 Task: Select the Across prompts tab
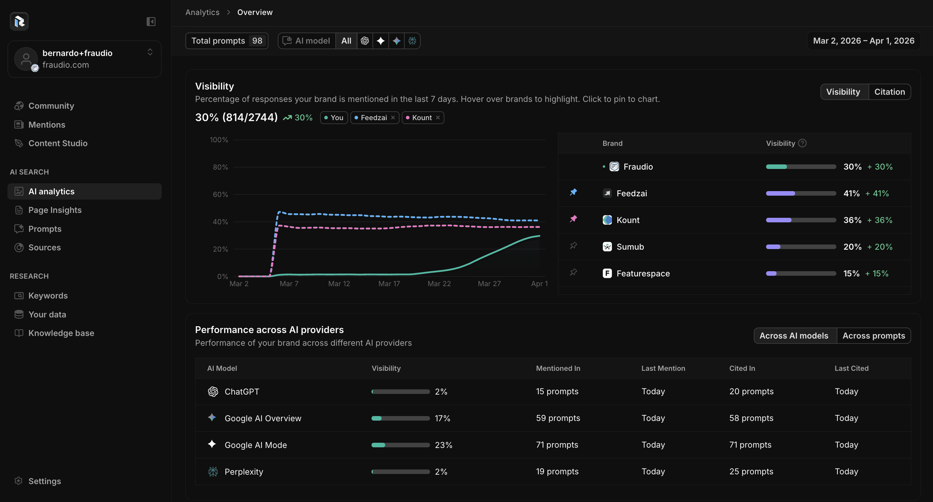pos(873,336)
